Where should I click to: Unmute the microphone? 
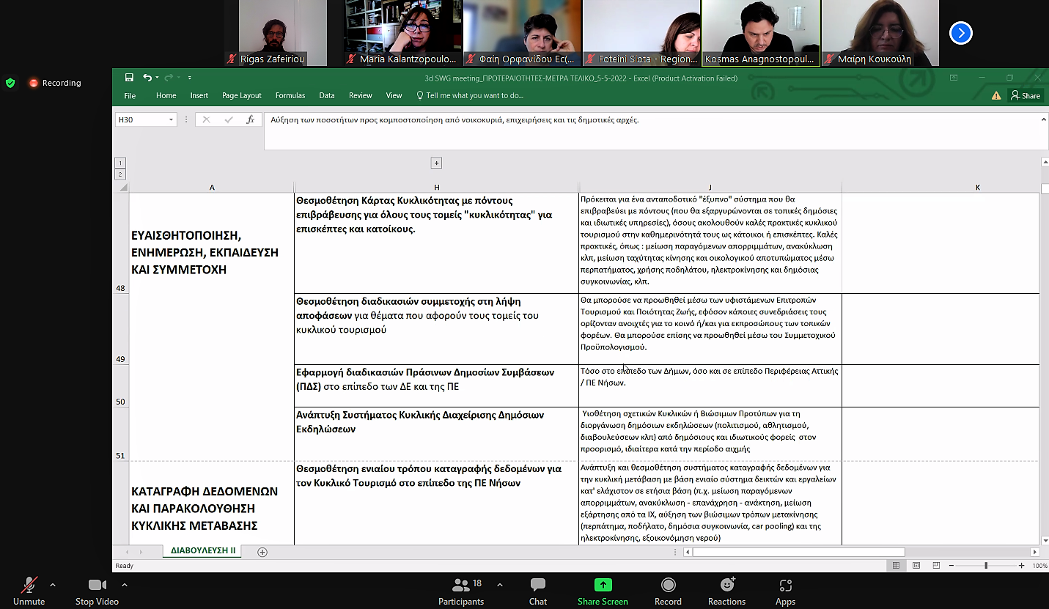pos(29,585)
